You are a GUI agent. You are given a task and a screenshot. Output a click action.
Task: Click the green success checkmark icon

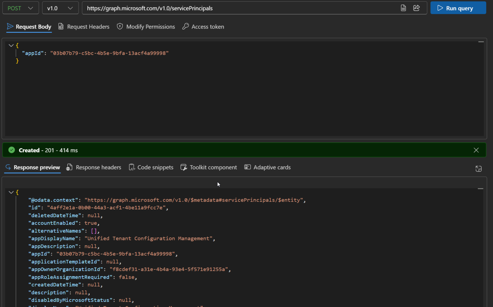[12, 150]
